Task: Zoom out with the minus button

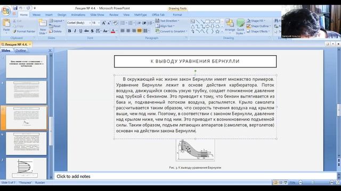Action: pos(301,183)
